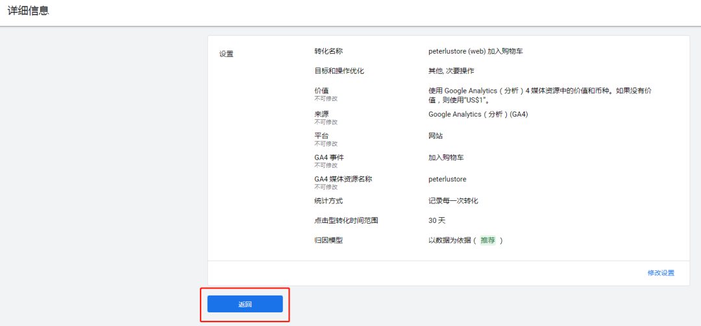Open the 修改设置 link
This screenshot has height=326, width=701.
[661, 273]
